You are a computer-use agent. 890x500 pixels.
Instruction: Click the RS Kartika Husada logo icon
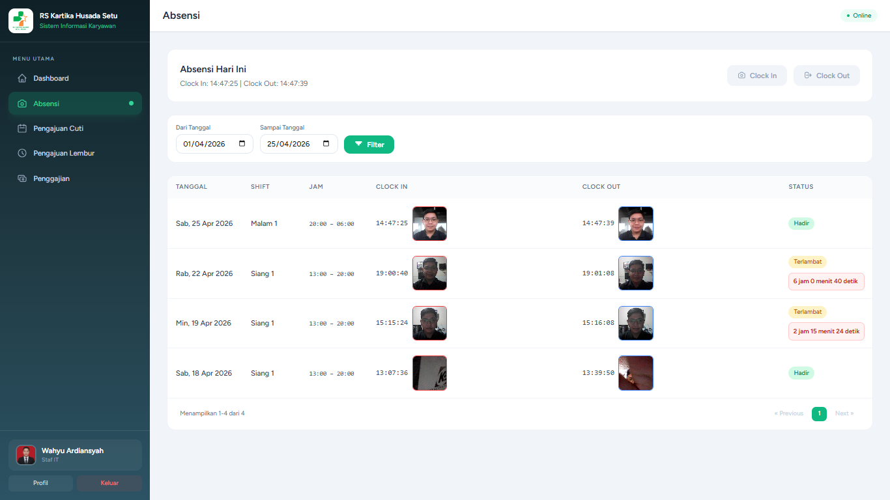click(21, 21)
